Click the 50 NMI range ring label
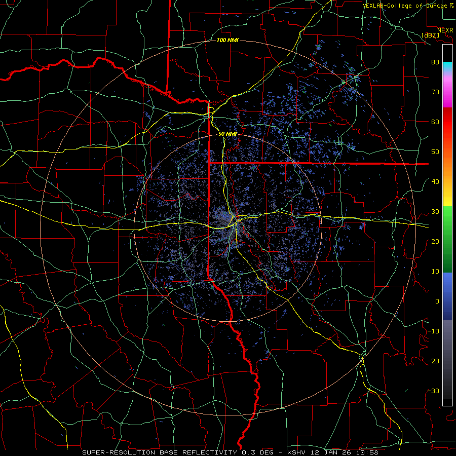 [x=227, y=134]
